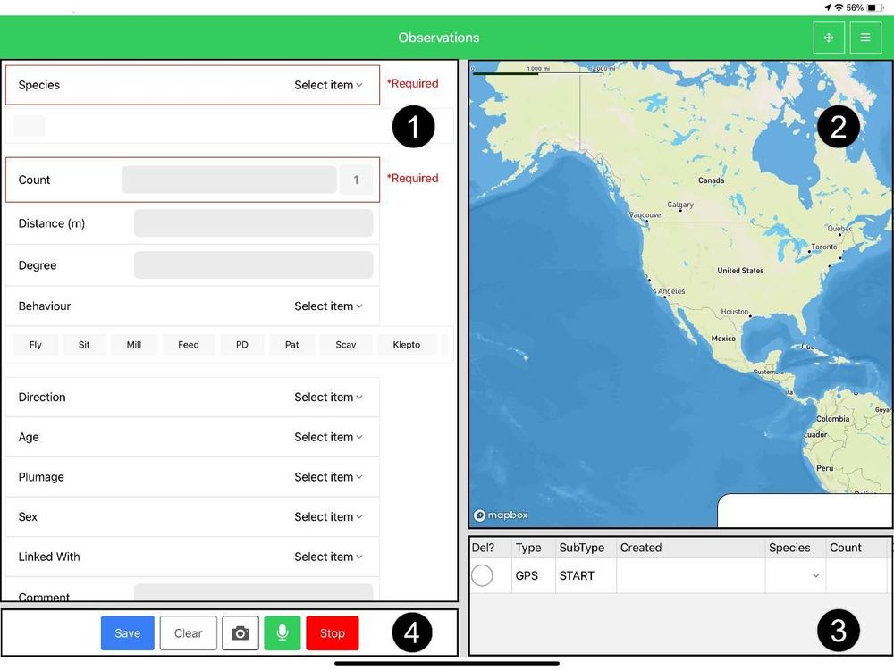Click the Mexico label on map

723,339
